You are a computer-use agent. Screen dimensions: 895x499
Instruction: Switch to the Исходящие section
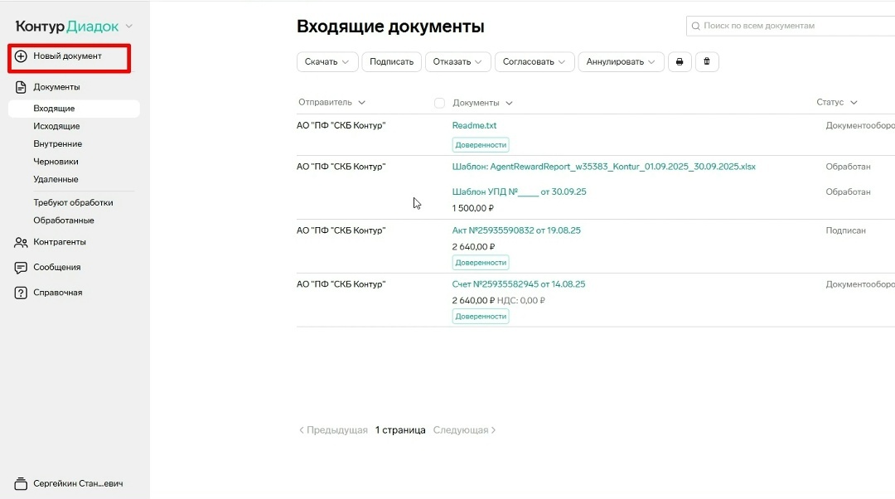tap(56, 126)
